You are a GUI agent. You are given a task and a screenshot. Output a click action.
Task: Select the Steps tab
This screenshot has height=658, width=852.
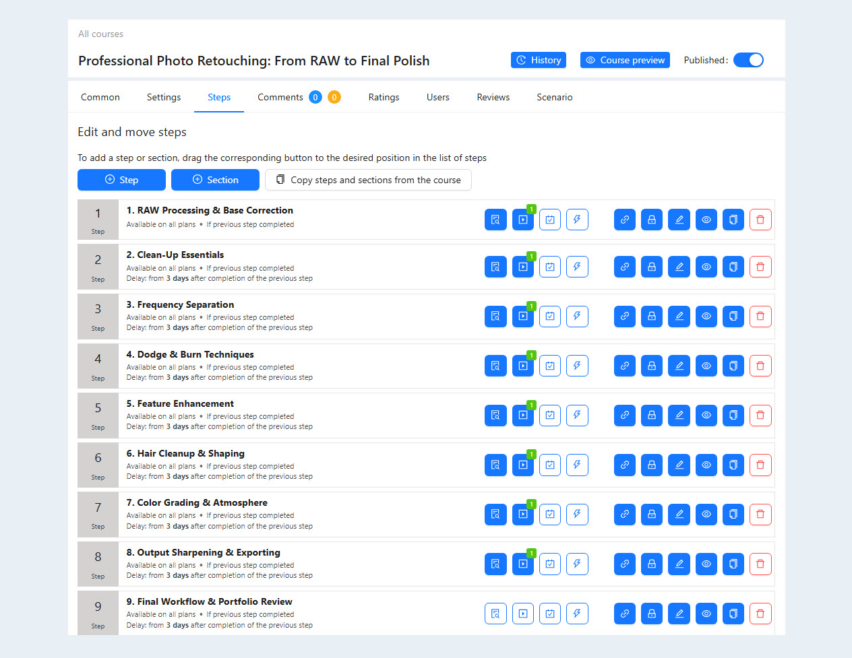click(219, 97)
